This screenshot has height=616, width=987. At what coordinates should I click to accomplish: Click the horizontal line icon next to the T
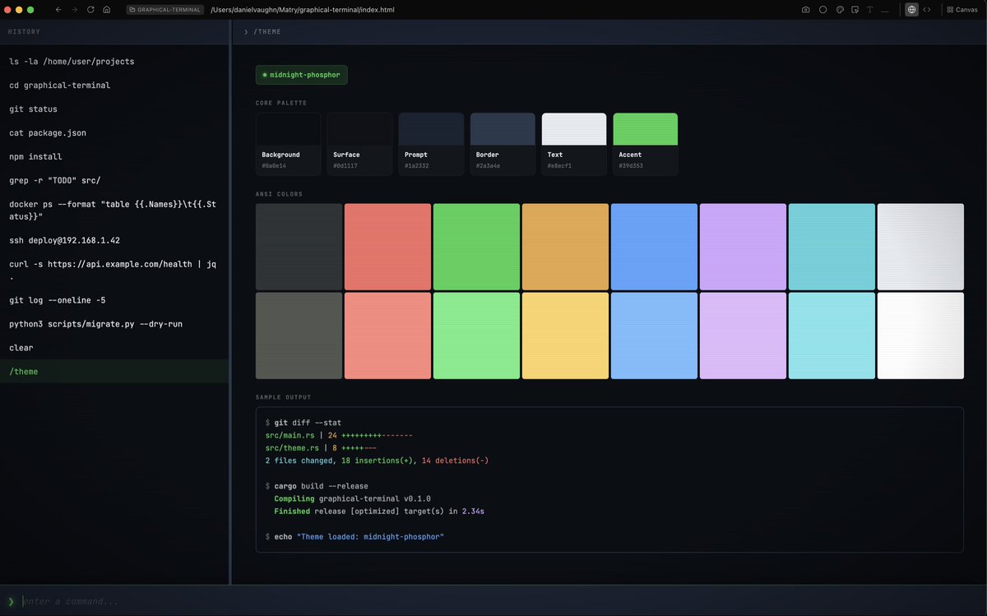(885, 11)
